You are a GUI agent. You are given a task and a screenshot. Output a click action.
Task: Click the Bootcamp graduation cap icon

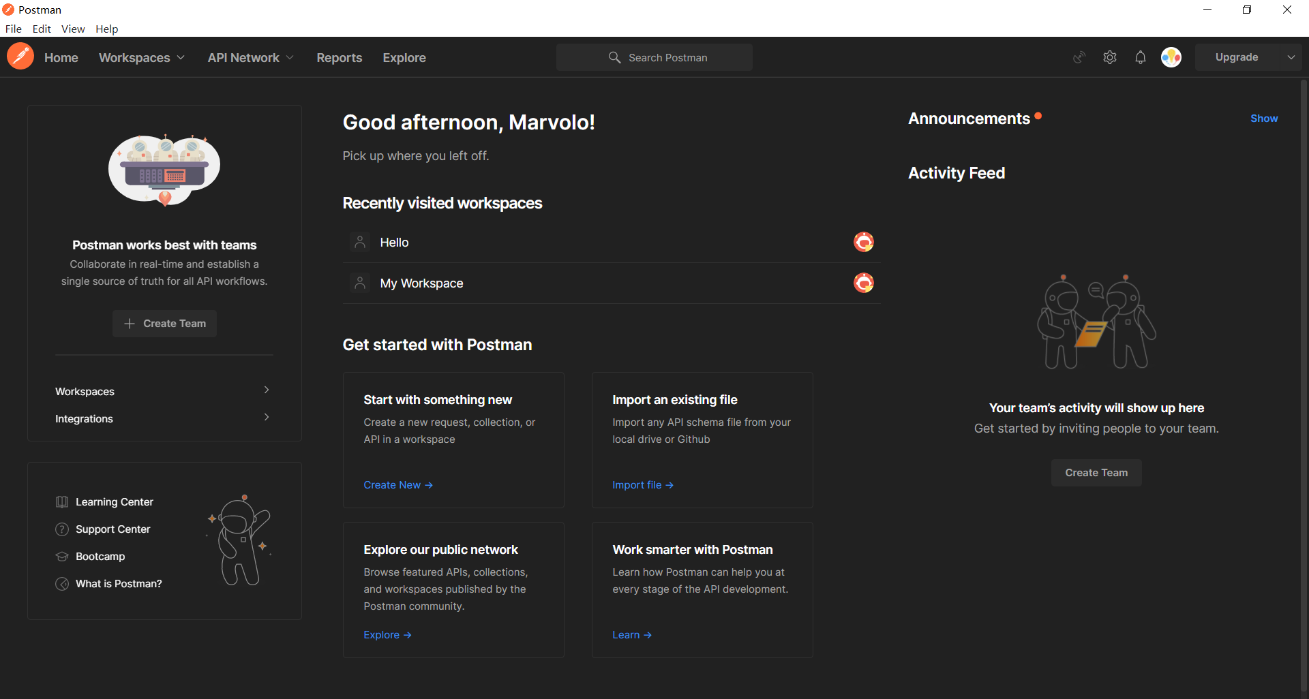point(62,557)
